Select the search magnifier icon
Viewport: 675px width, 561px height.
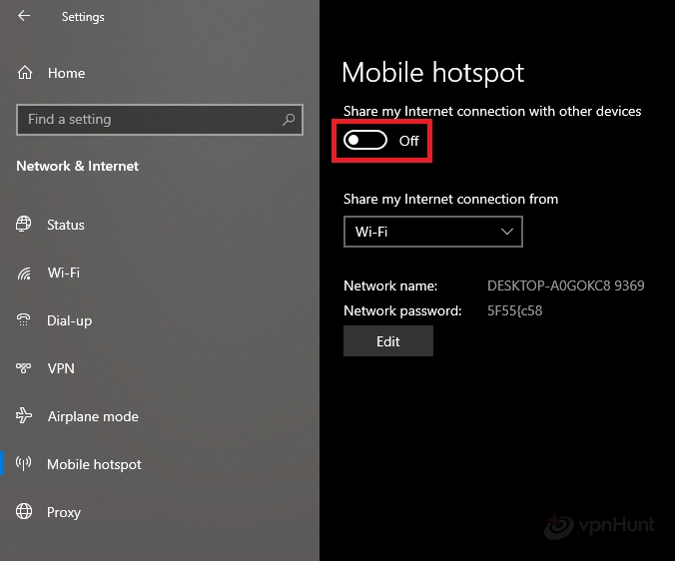(289, 119)
